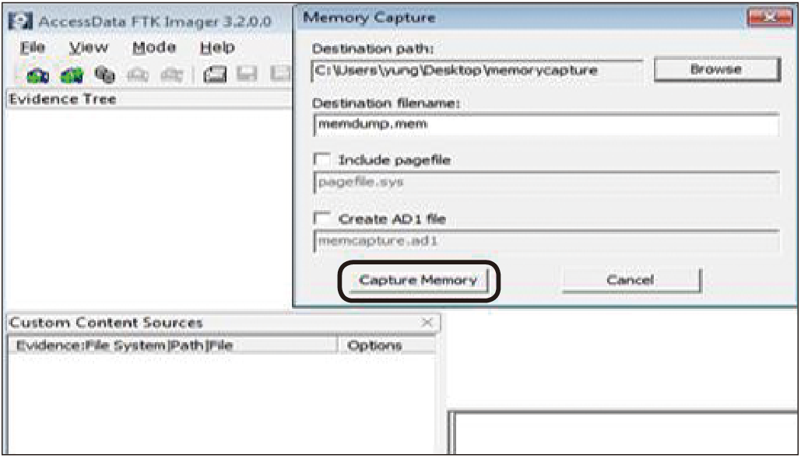This screenshot has width=801, height=458.
Task: Open the File menu
Action: (x=33, y=47)
